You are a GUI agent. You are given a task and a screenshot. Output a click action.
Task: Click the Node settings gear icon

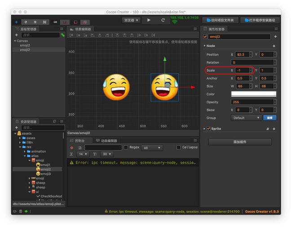[274, 46]
